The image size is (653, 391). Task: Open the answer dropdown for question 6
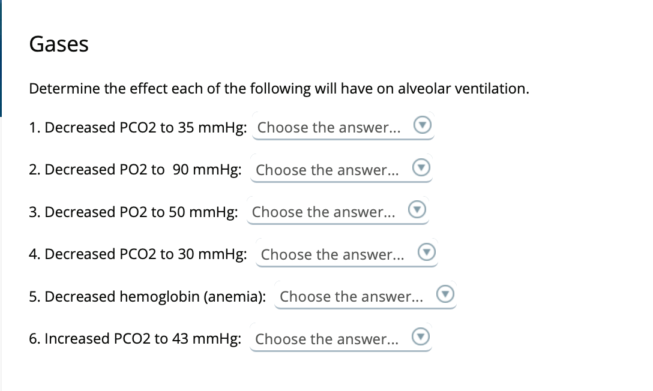coord(341,338)
